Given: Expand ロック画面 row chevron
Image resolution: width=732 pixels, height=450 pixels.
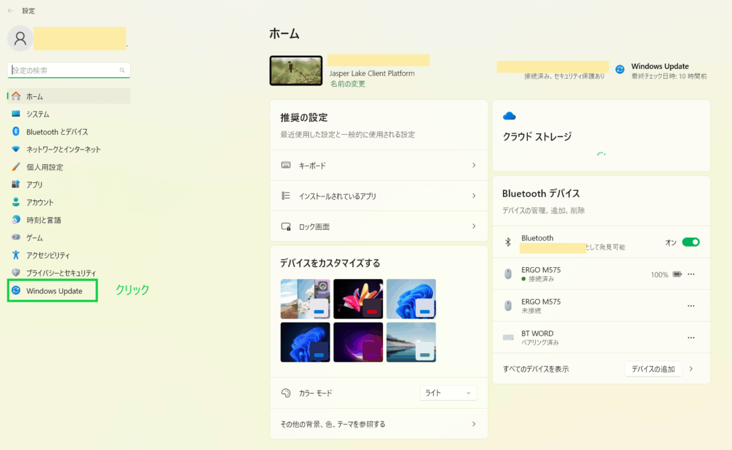Looking at the screenshot, I should (x=474, y=226).
